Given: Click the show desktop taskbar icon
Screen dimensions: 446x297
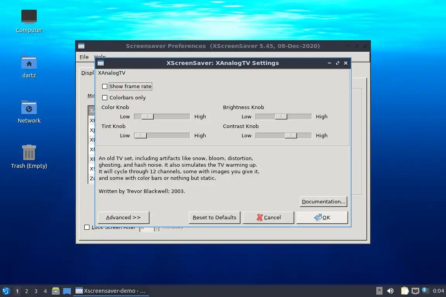Looking at the screenshot, I should pos(67,291).
